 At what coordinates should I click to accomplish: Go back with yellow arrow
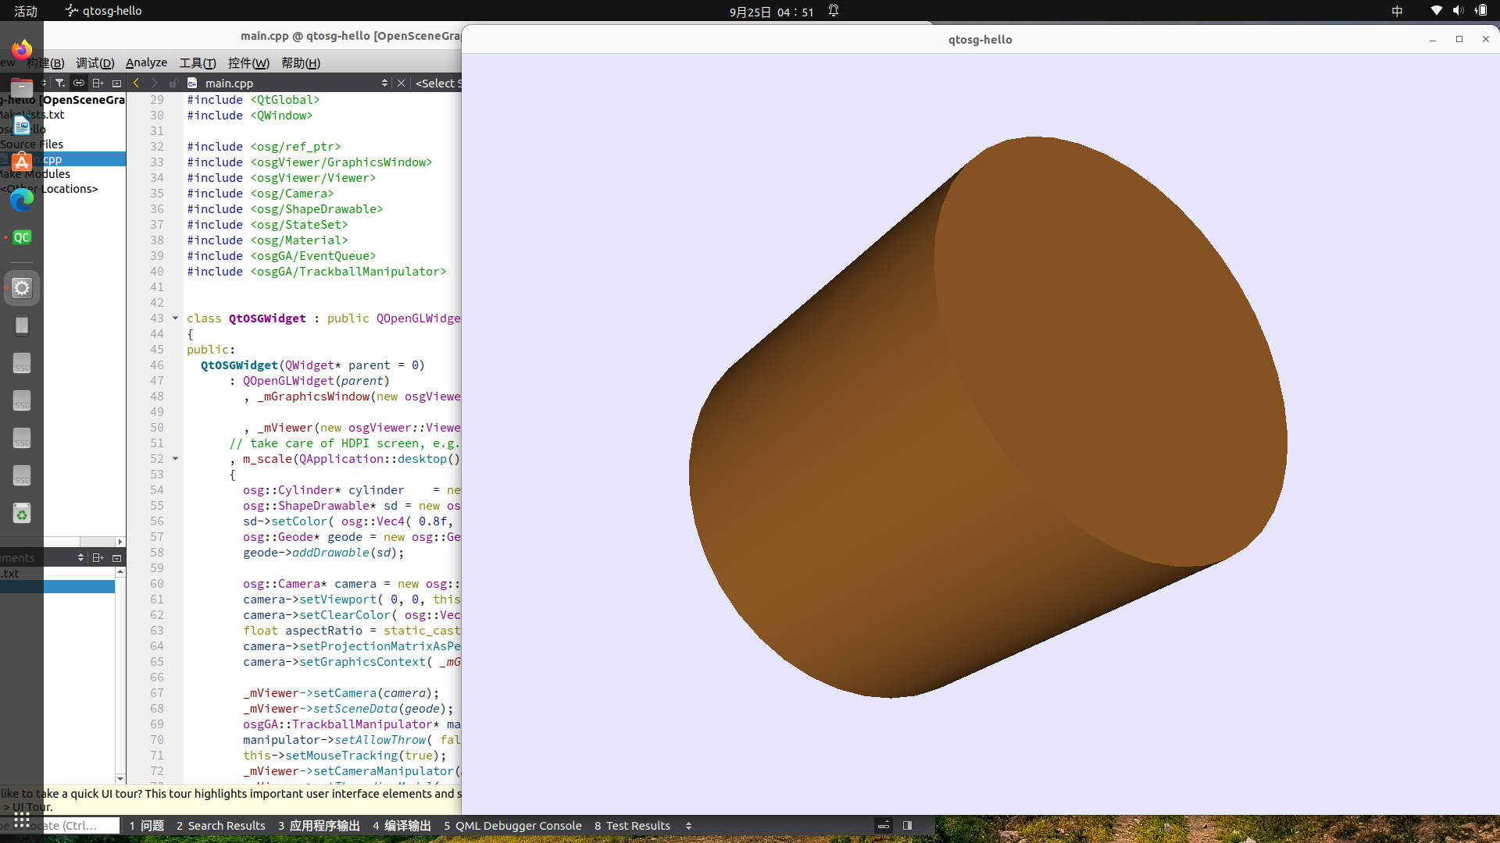tap(137, 83)
